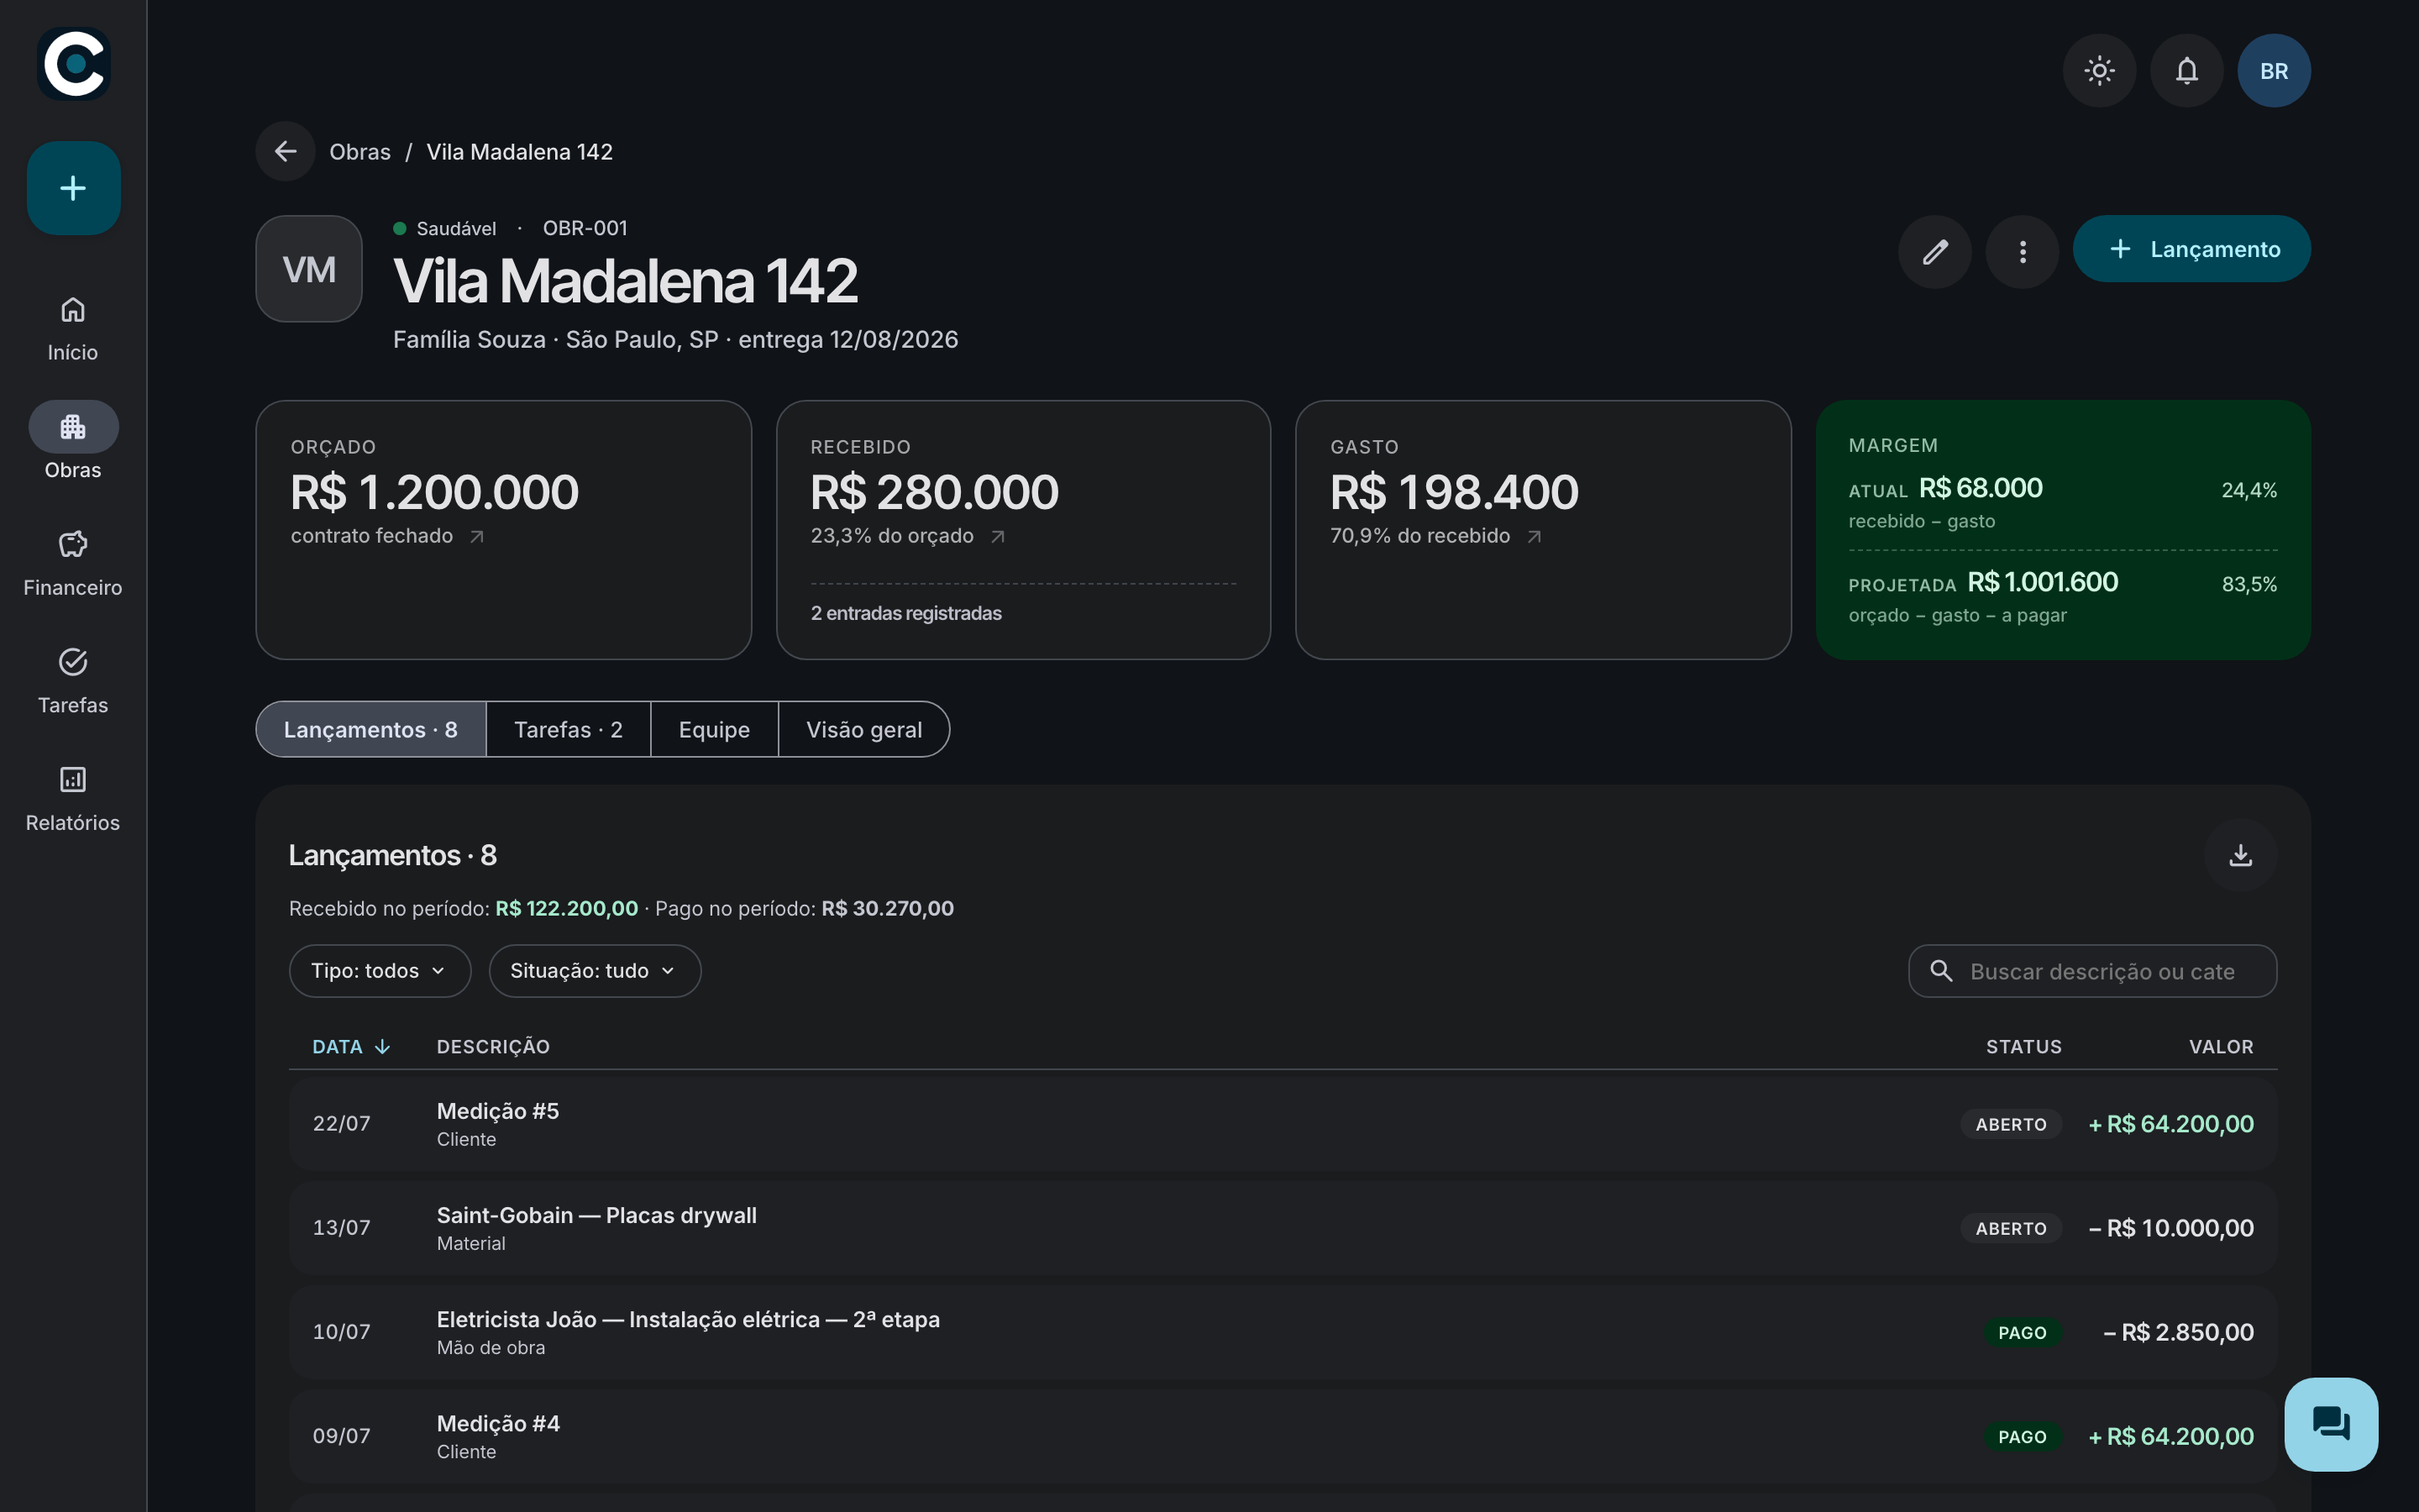Click Obras in the breadcrumb

click(x=359, y=152)
